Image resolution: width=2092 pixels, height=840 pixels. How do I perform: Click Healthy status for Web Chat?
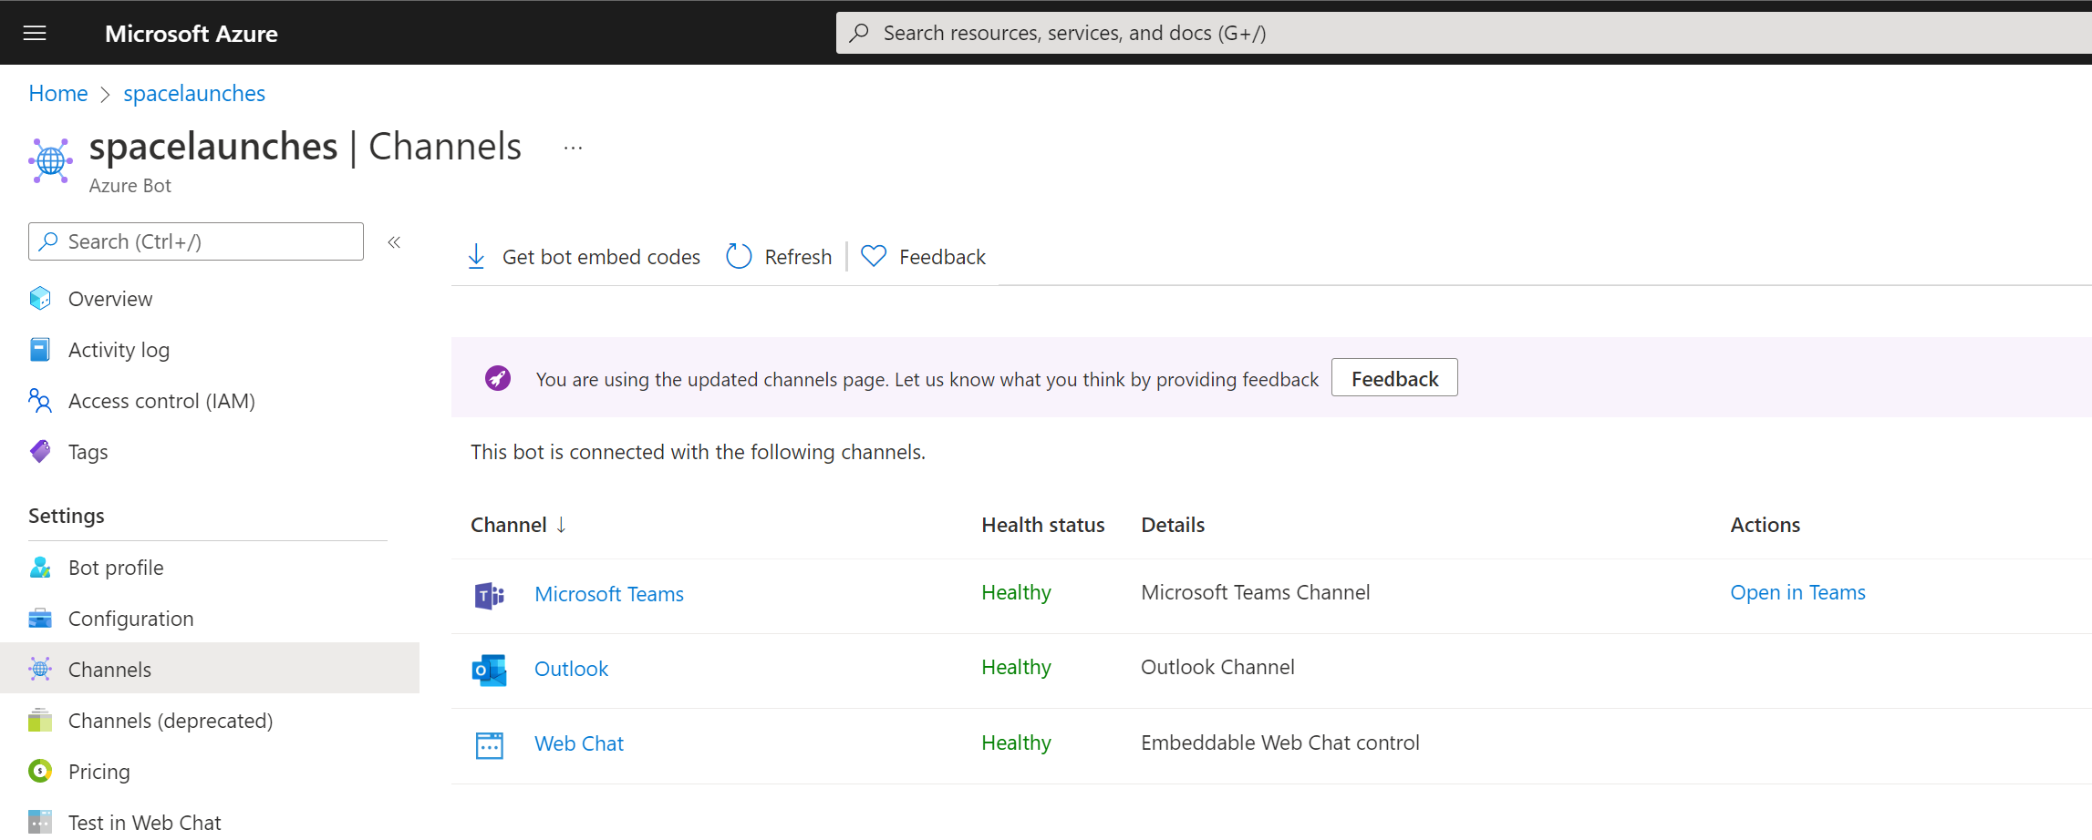coord(1016,743)
